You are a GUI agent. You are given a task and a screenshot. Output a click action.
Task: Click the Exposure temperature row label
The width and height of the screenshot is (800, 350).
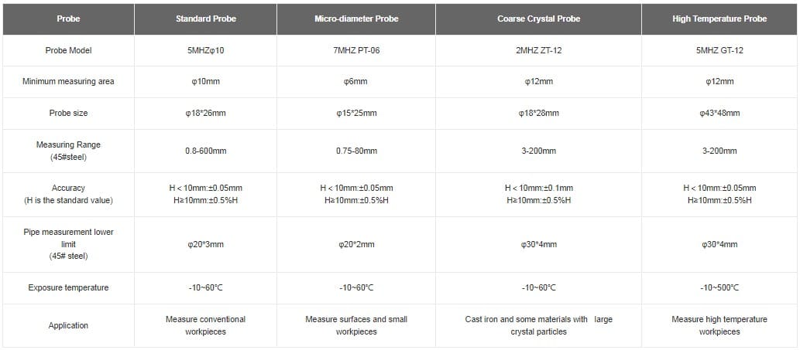pyautogui.click(x=68, y=287)
